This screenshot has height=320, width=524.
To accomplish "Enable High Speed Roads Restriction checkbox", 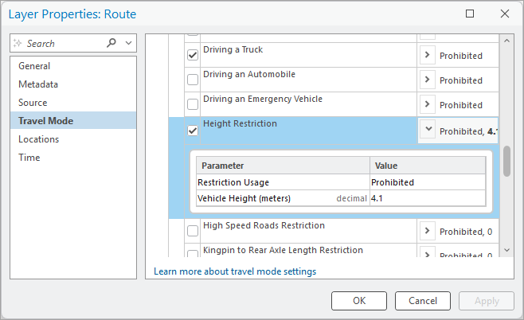I will [193, 231].
